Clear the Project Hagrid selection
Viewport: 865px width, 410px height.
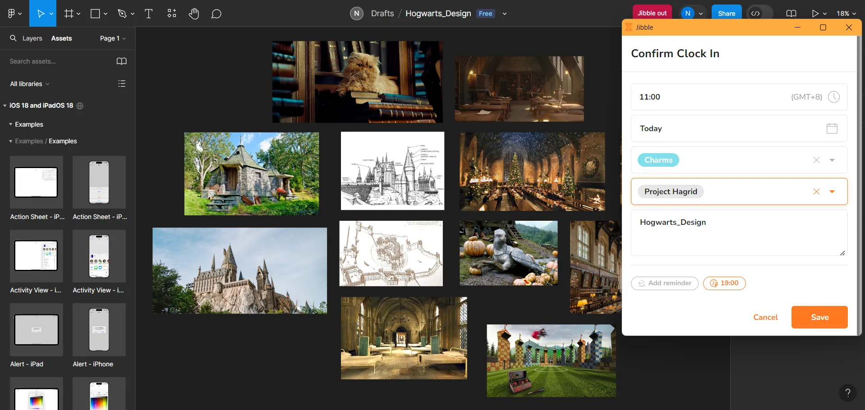(816, 191)
